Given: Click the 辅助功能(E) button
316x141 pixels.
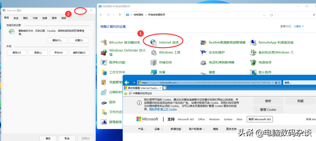Looking at the screenshot, I should click(79, 53).
